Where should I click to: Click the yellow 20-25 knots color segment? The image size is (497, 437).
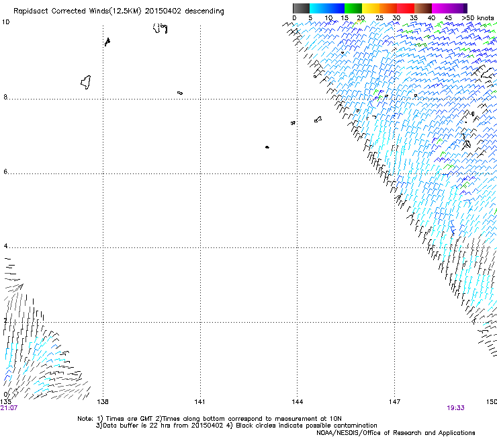tap(371, 8)
